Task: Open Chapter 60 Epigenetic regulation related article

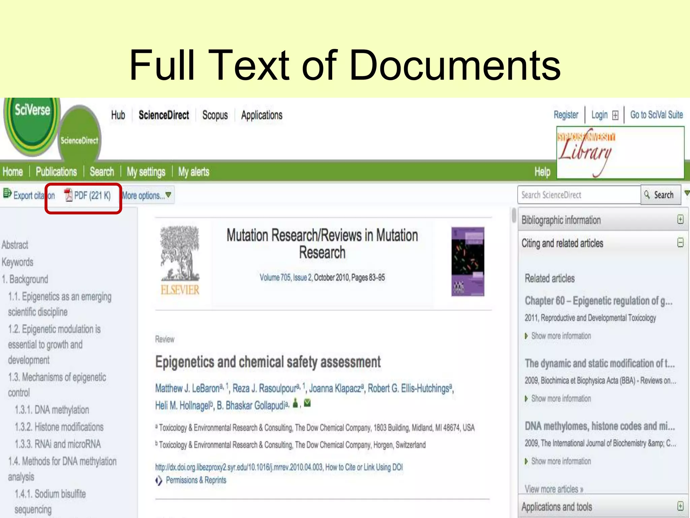Action: click(598, 300)
